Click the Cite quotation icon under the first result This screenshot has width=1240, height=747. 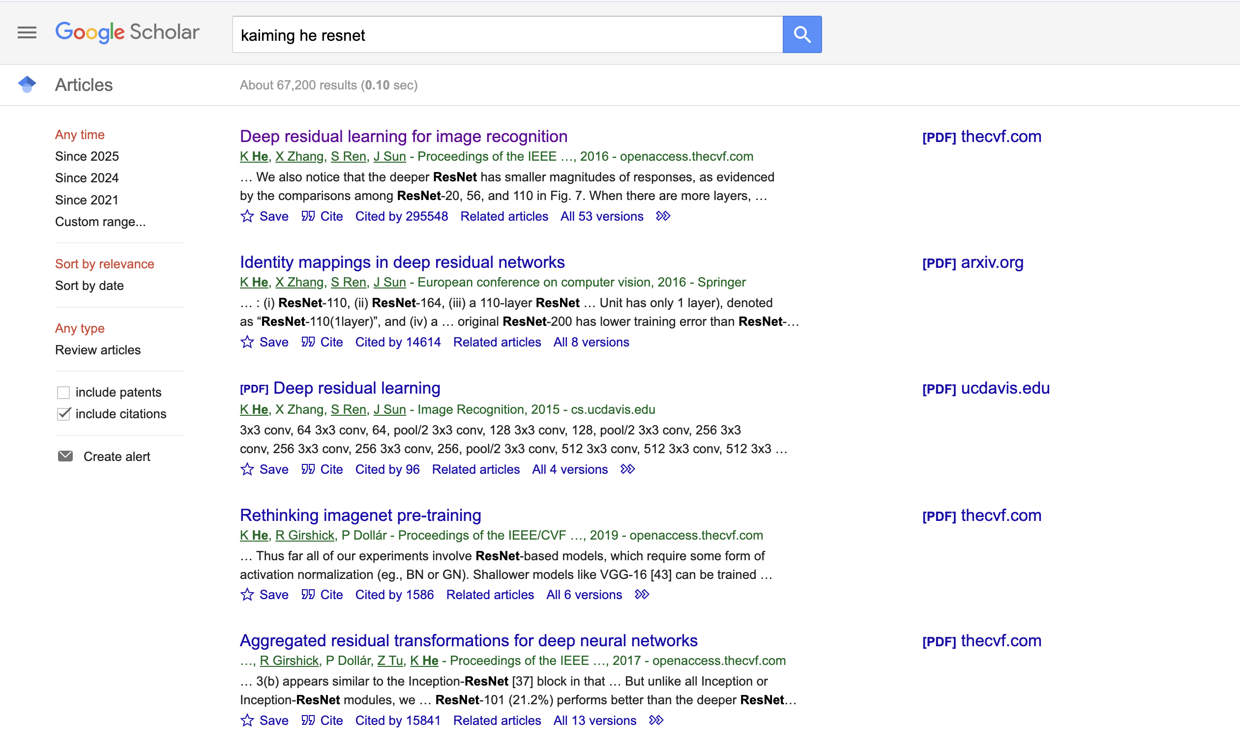pyautogui.click(x=309, y=216)
